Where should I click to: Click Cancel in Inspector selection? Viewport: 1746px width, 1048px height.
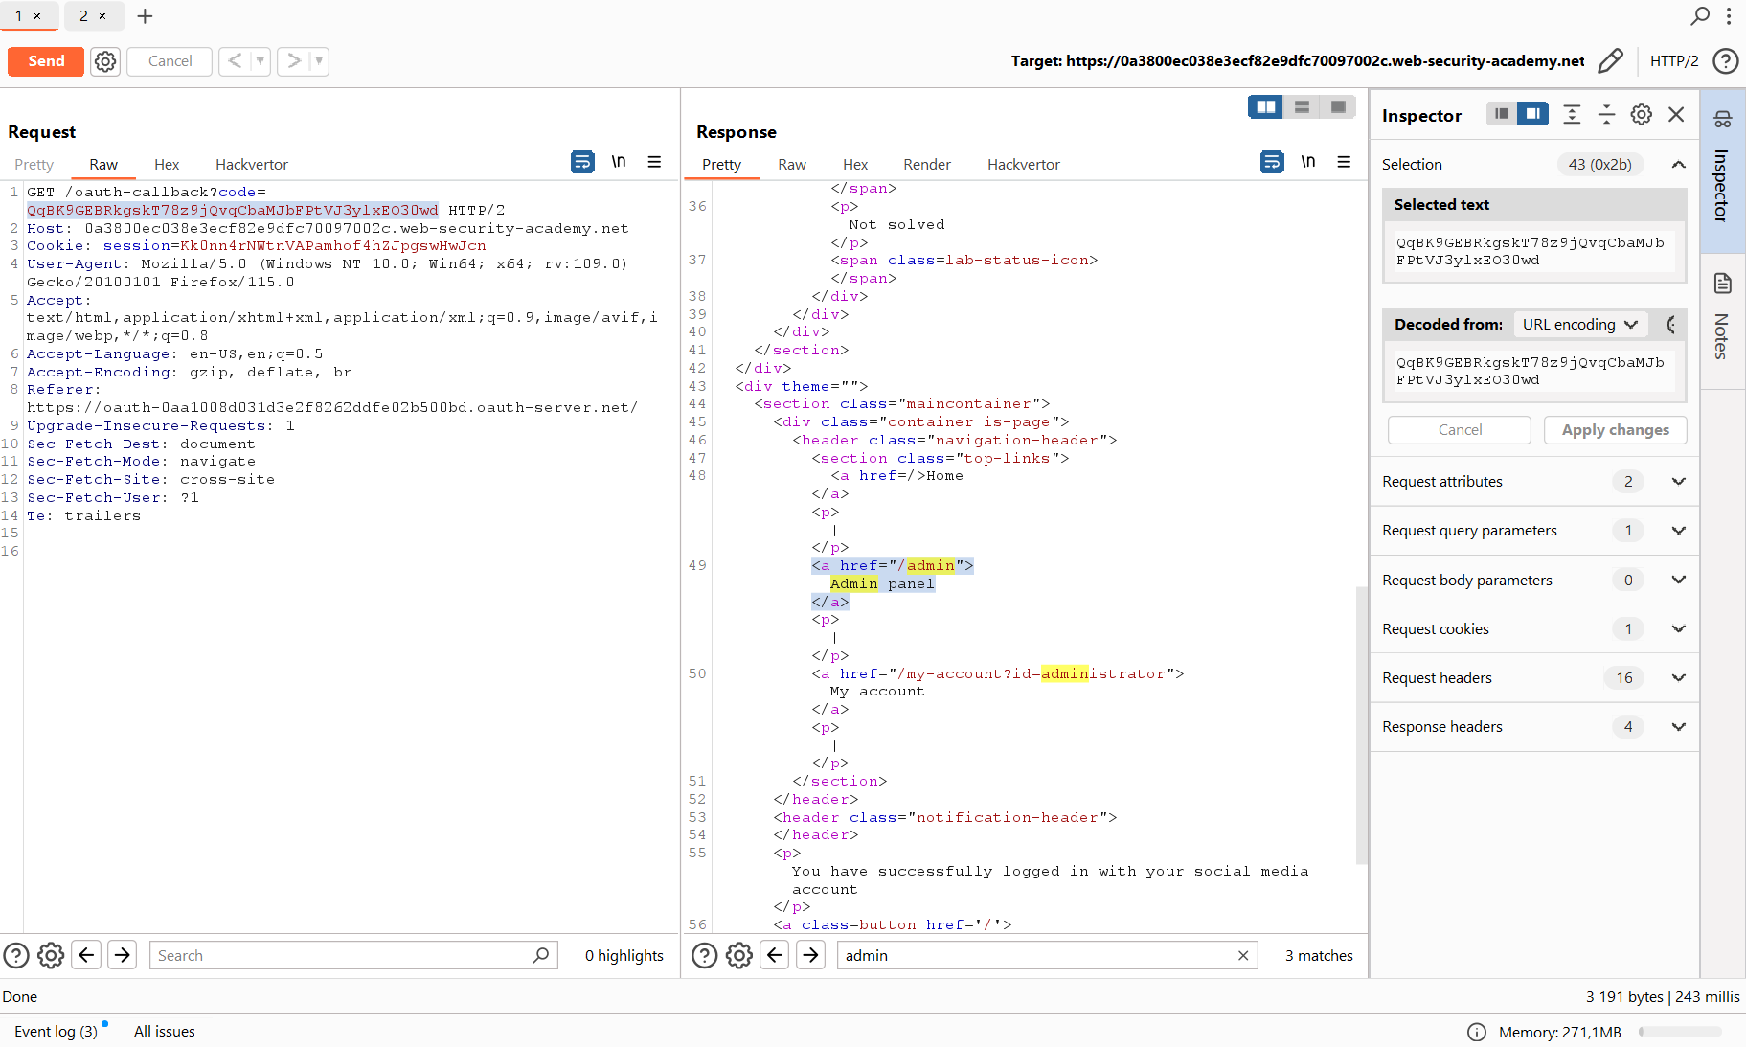click(1460, 430)
